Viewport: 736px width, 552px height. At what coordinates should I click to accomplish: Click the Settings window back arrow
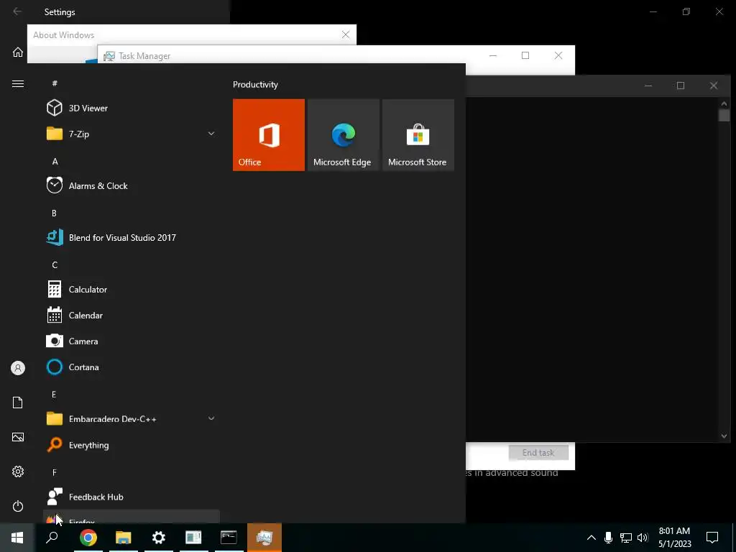(17, 11)
